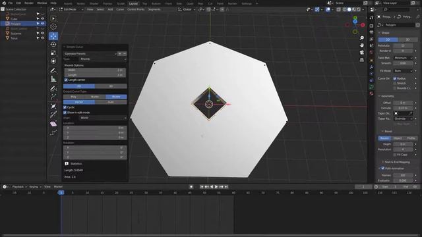The height and width of the screenshot is (237, 422).
Task: Toggle the Radius checkbox in Curve Deform
Action: [395, 78]
